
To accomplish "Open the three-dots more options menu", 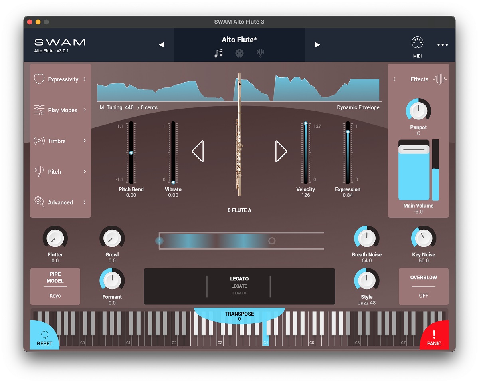I will point(443,45).
